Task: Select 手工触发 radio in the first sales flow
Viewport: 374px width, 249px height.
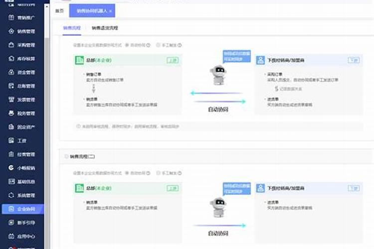Action: pyautogui.click(x=158, y=45)
